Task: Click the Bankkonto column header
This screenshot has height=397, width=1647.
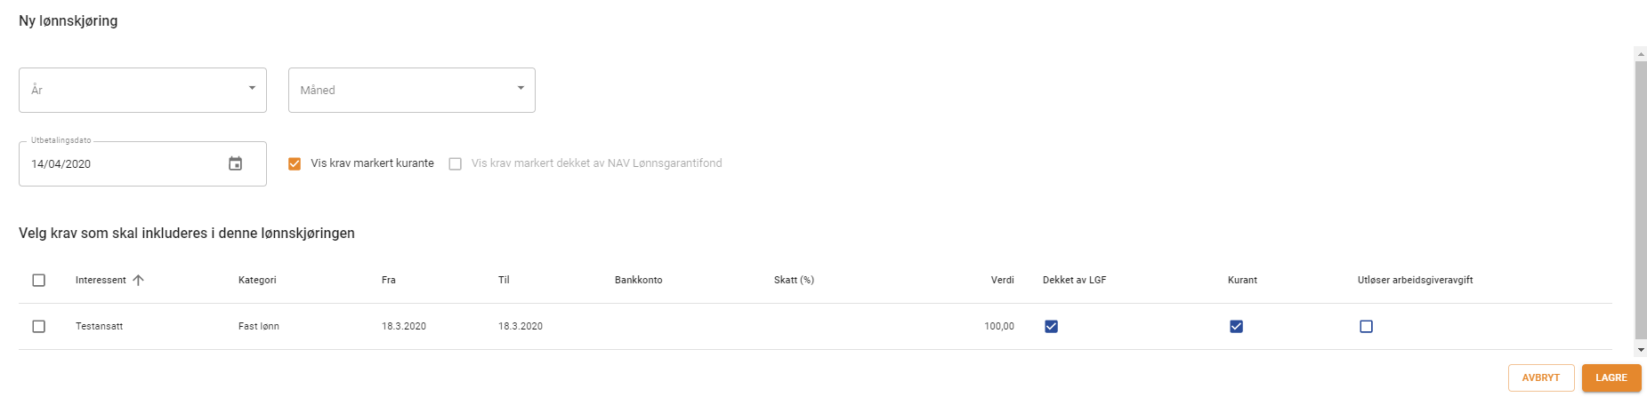Action: click(x=638, y=280)
